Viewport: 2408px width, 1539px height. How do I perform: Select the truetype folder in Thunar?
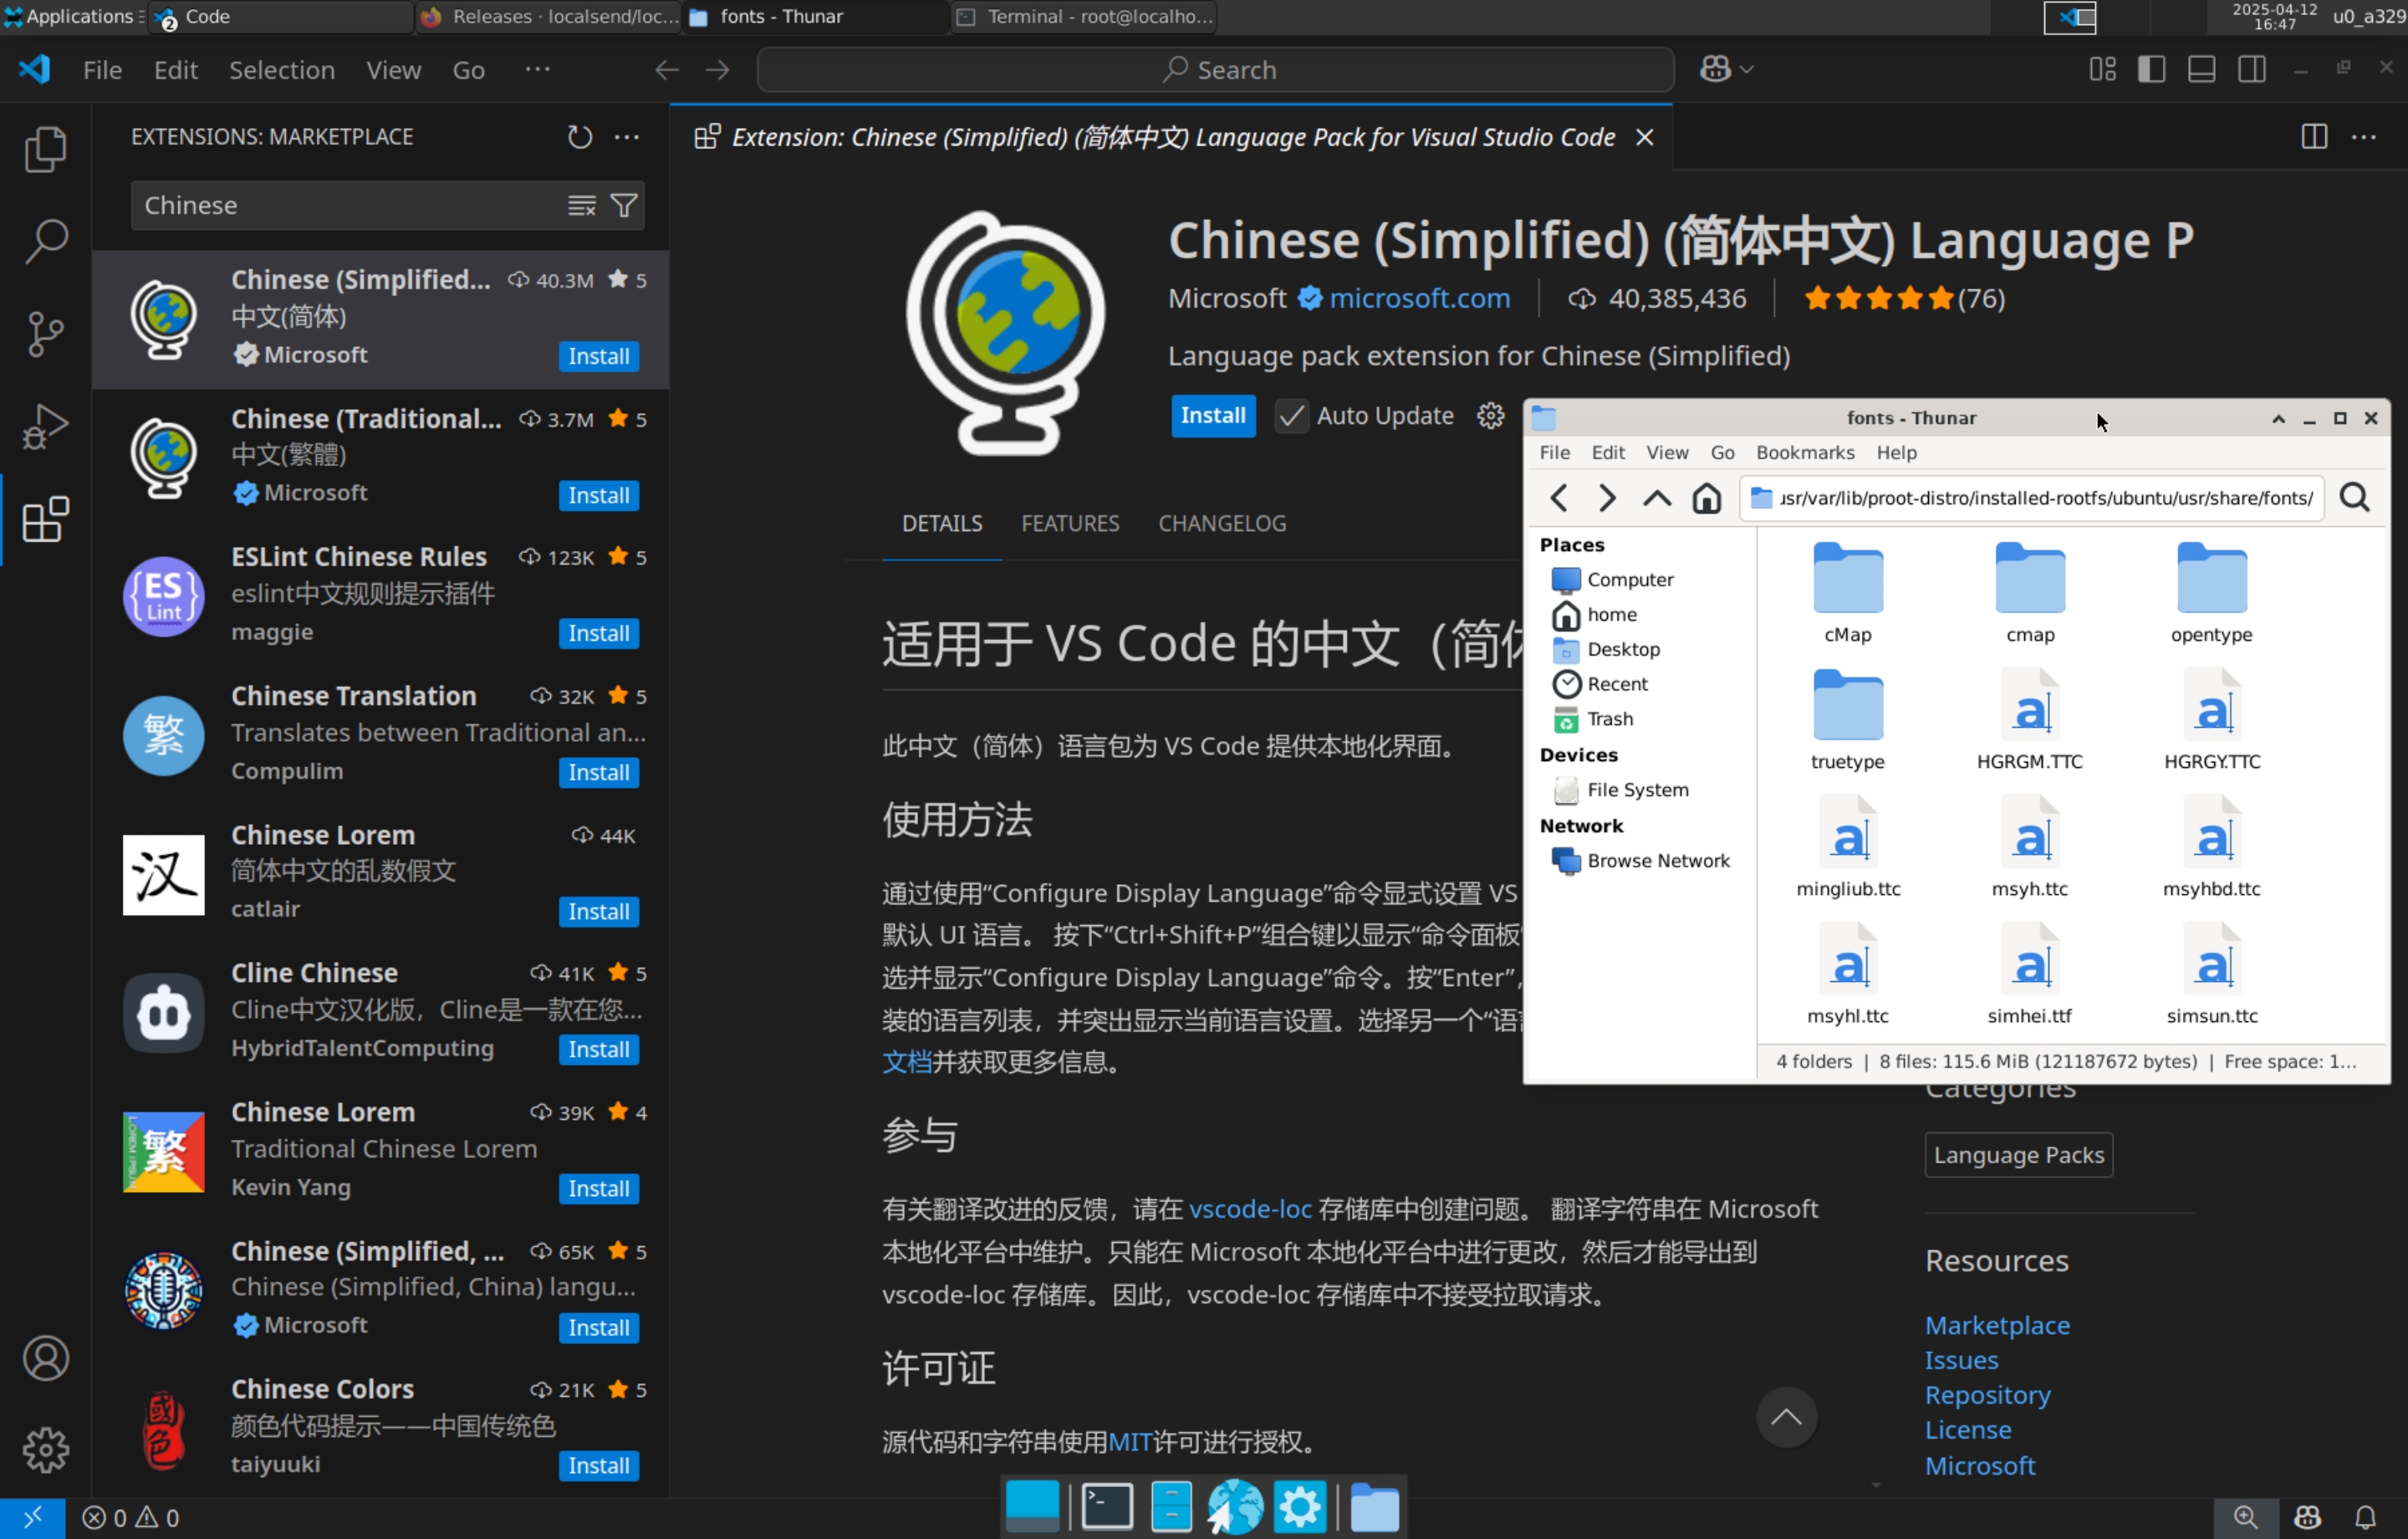coord(1847,720)
